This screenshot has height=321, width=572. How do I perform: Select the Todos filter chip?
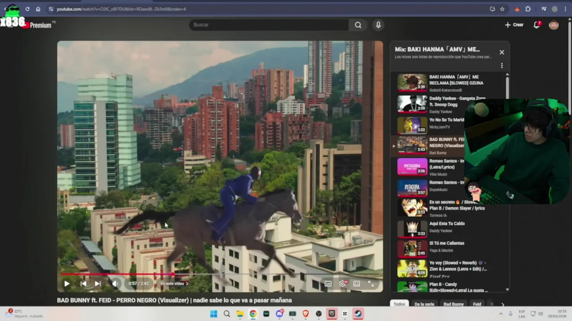point(399,304)
